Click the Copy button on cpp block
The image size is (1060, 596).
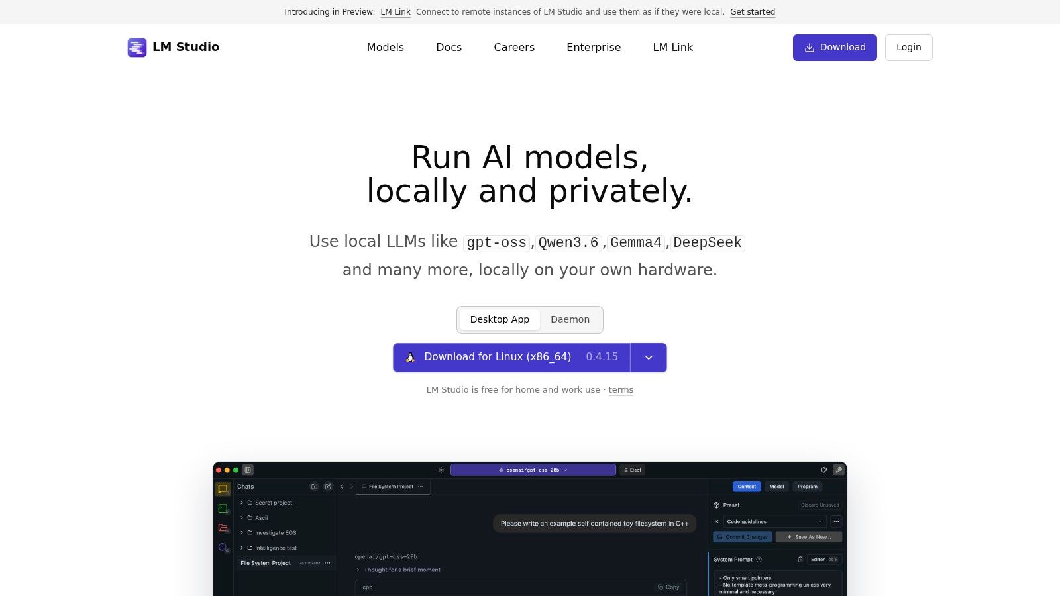click(x=668, y=587)
